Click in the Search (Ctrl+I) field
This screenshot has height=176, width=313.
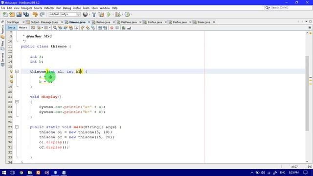coord(289,8)
